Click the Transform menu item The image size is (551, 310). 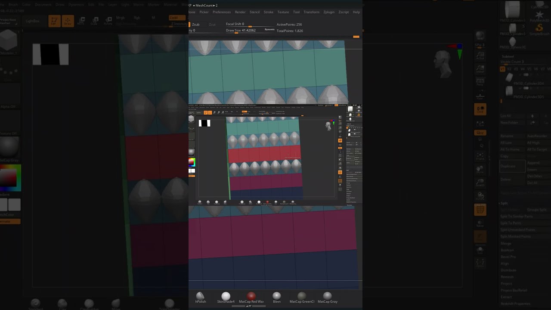click(311, 12)
